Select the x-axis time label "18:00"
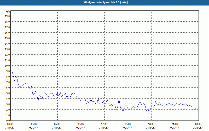The image size is (209, 131). pos(151,124)
